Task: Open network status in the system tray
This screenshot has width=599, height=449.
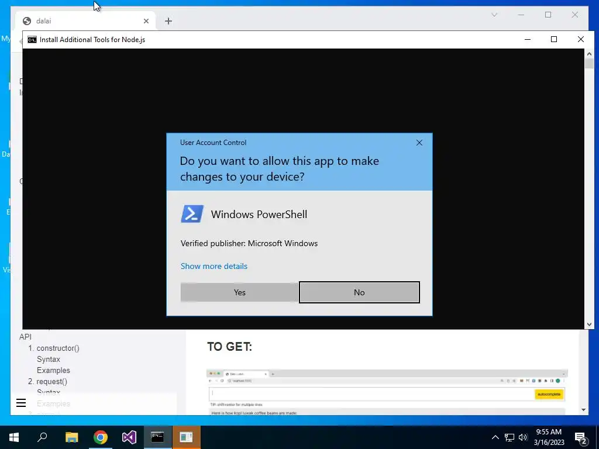Action: 510,437
